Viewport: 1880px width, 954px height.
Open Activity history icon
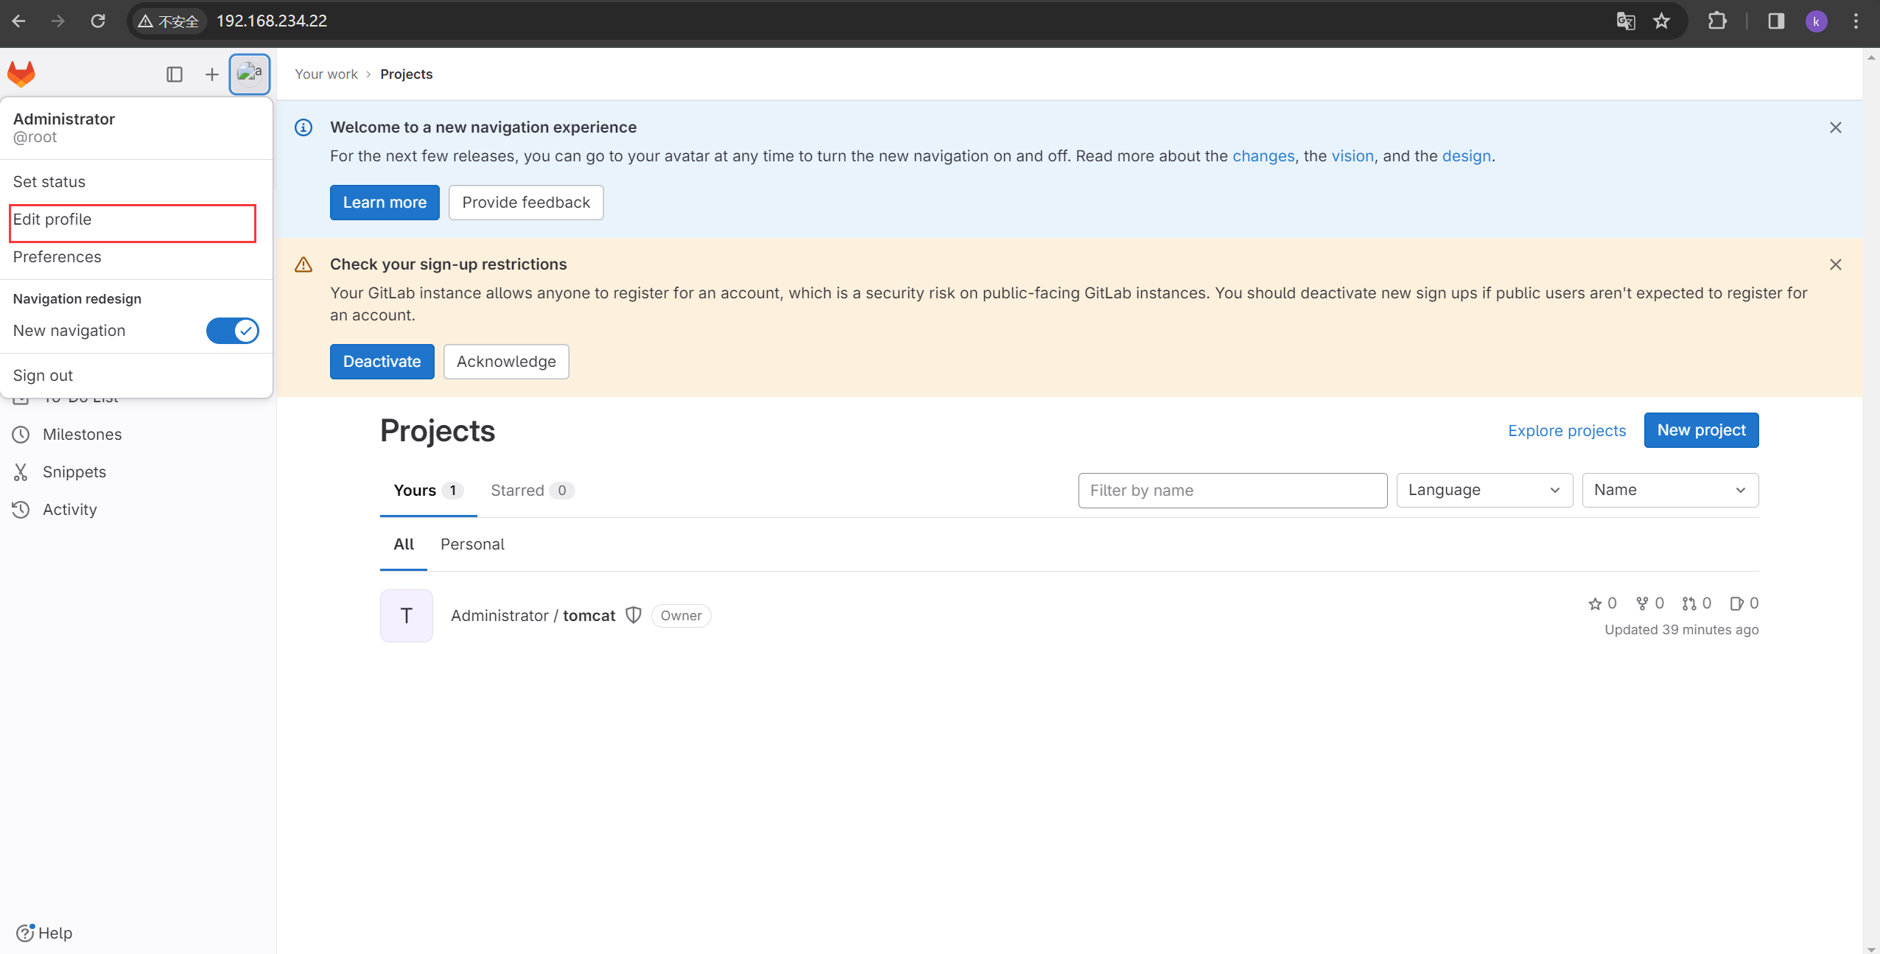point(21,510)
